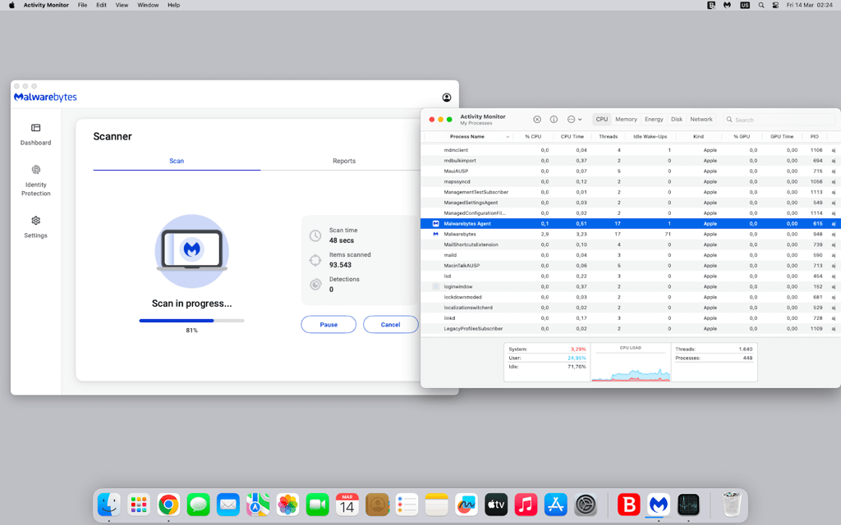
Task: Open the Apple menu
Action: (x=11, y=5)
